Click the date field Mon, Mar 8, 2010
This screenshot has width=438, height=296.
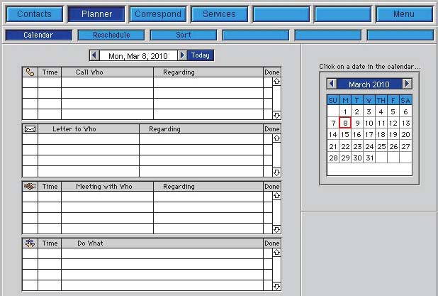138,55
